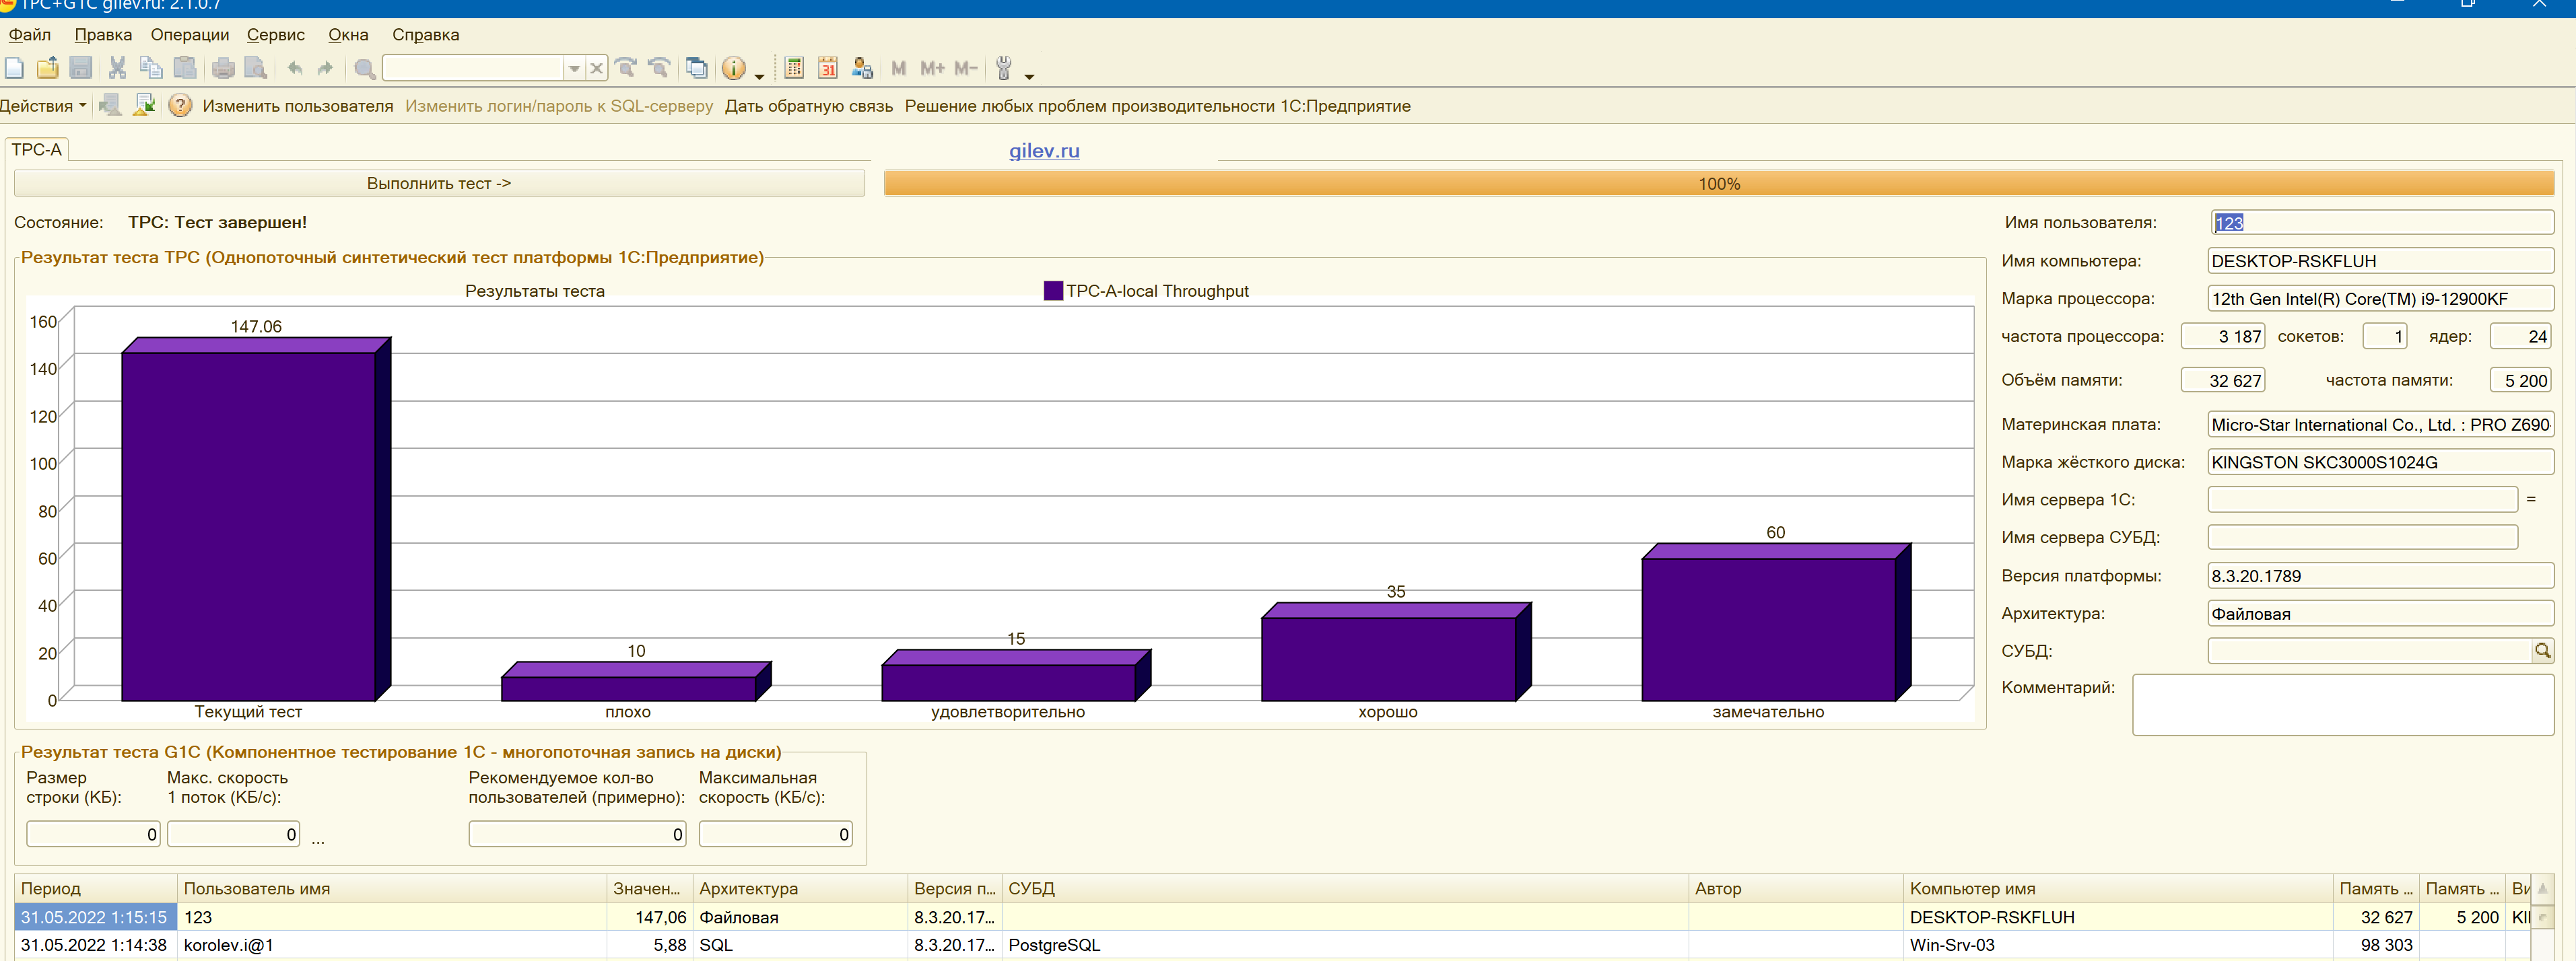Image resolution: width=2576 pixels, height=961 pixels.
Task: Click the Find next icon
Action: (626, 68)
